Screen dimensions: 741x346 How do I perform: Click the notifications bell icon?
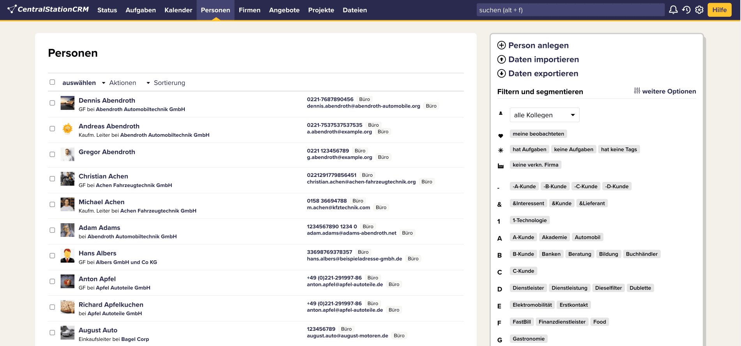coord(673,10)
